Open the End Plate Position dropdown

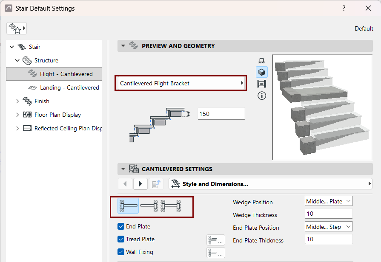329,227
